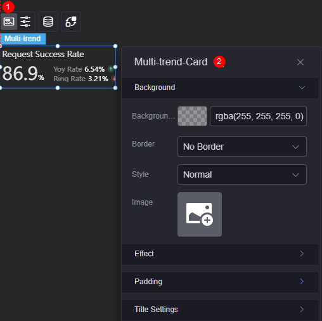Click the Request Success Rate title text
The image size is (322, 321).
[x=43, y=54]
